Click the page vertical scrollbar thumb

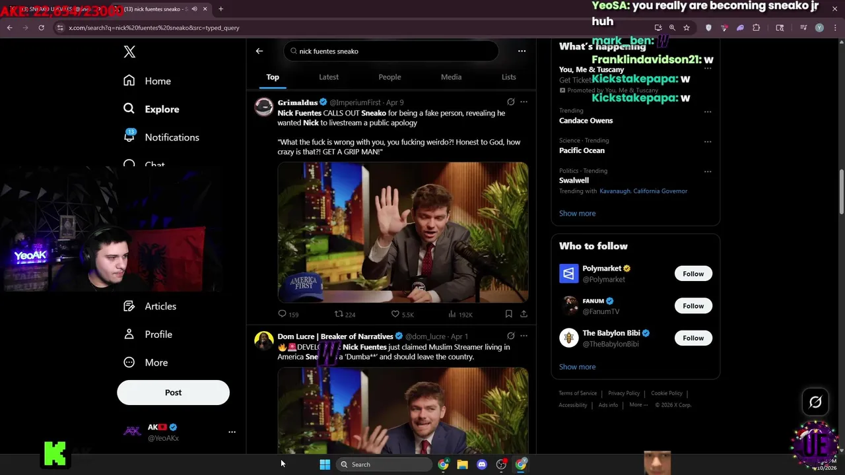[841, 191]
